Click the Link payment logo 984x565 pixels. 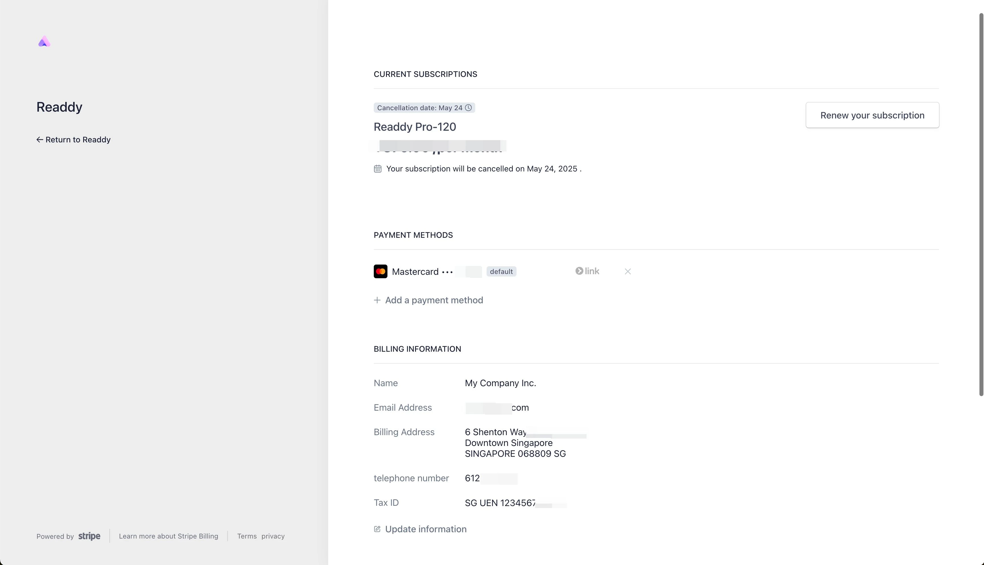pyautogui.click(x=587, y=271)
